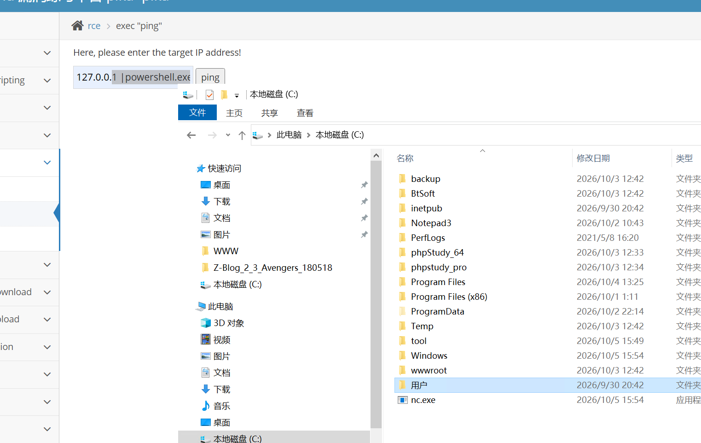The image size is (701, 443).
Task: Switch to the 查看 ribbon tab
Action: (x=305, y=113)
